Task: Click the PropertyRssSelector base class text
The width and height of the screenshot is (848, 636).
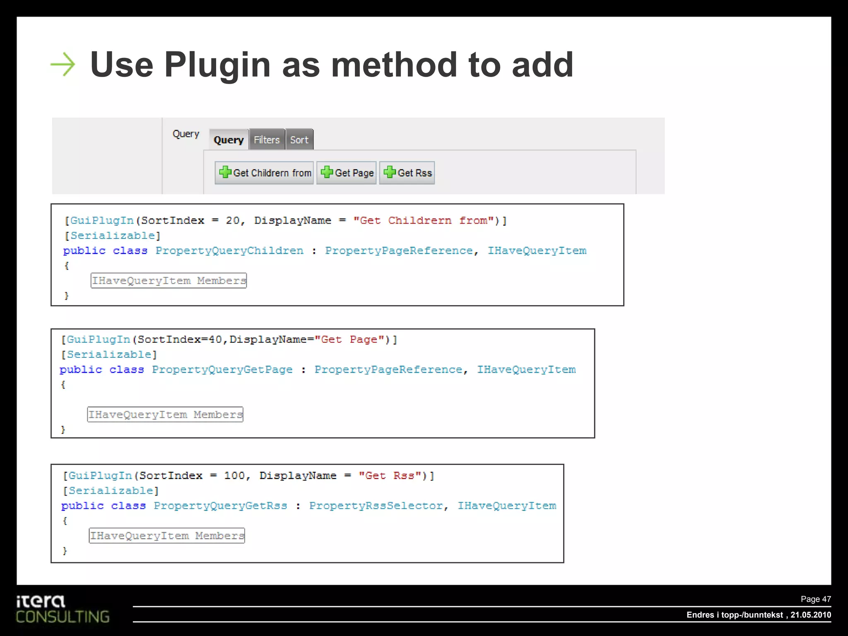Action: pyautogui.click(x=376, y=506)
